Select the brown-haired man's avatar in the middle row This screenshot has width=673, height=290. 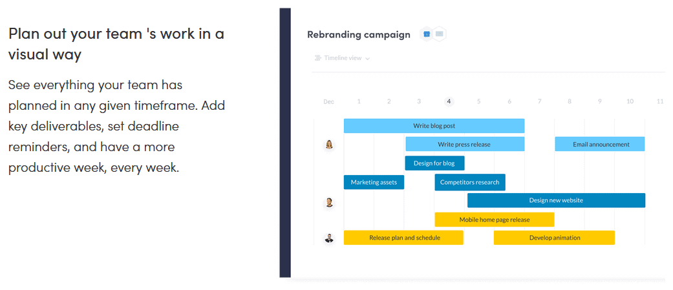click(x=329, y=202)
